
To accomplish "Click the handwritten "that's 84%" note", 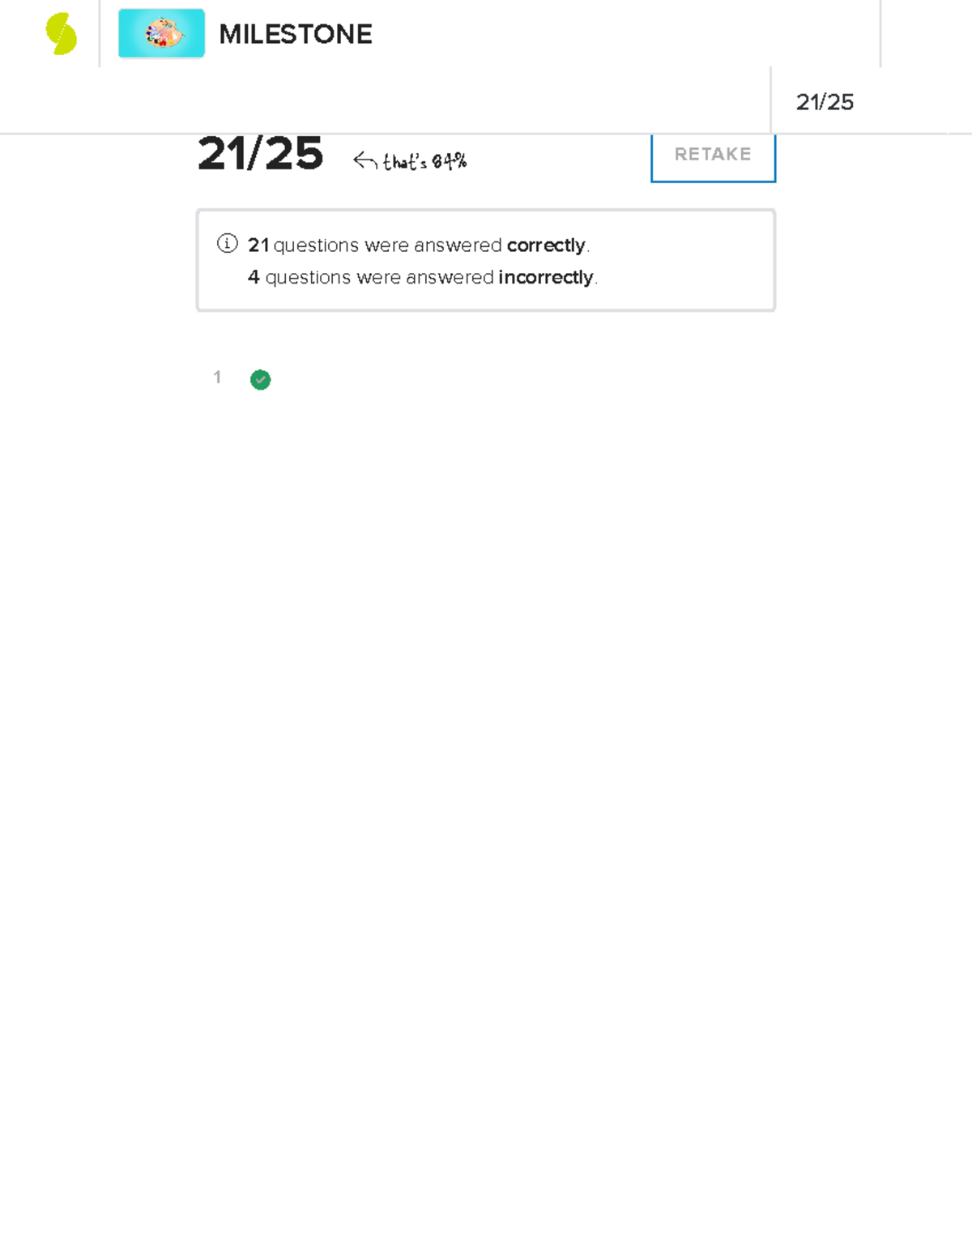I will pos(424,162).
